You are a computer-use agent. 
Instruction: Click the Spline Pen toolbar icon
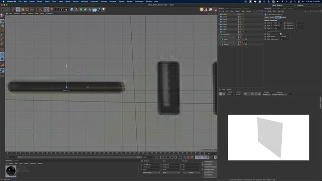(76, 10)
